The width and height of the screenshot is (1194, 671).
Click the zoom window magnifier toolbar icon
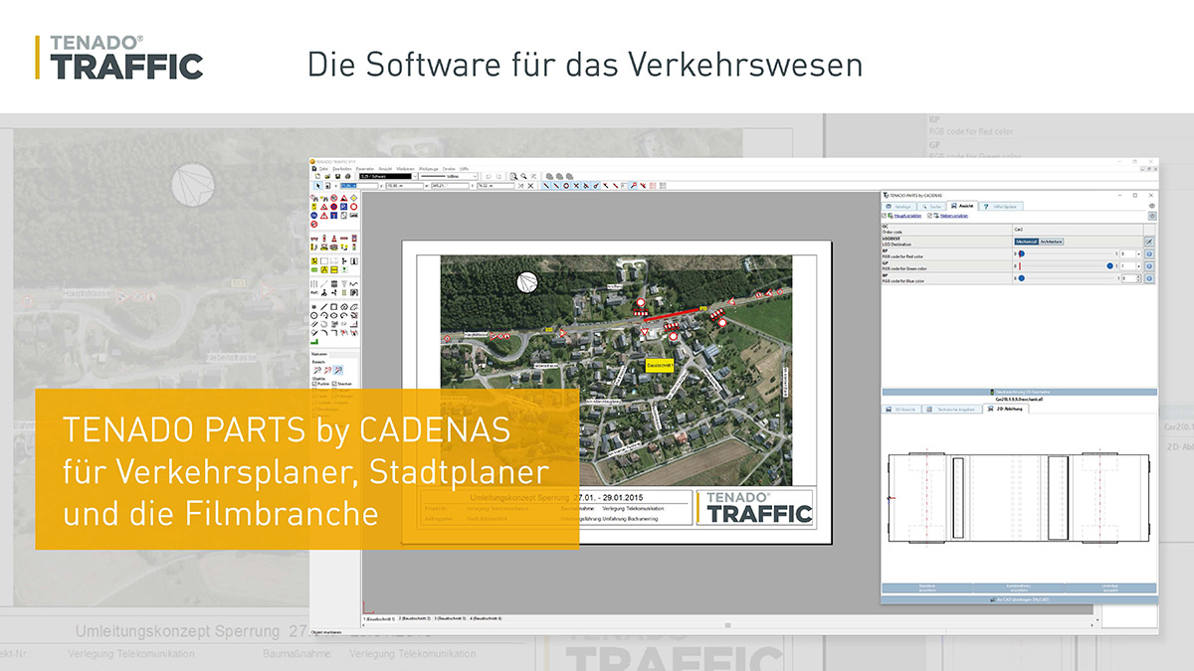pyautogui.click(x=513, y=177)
